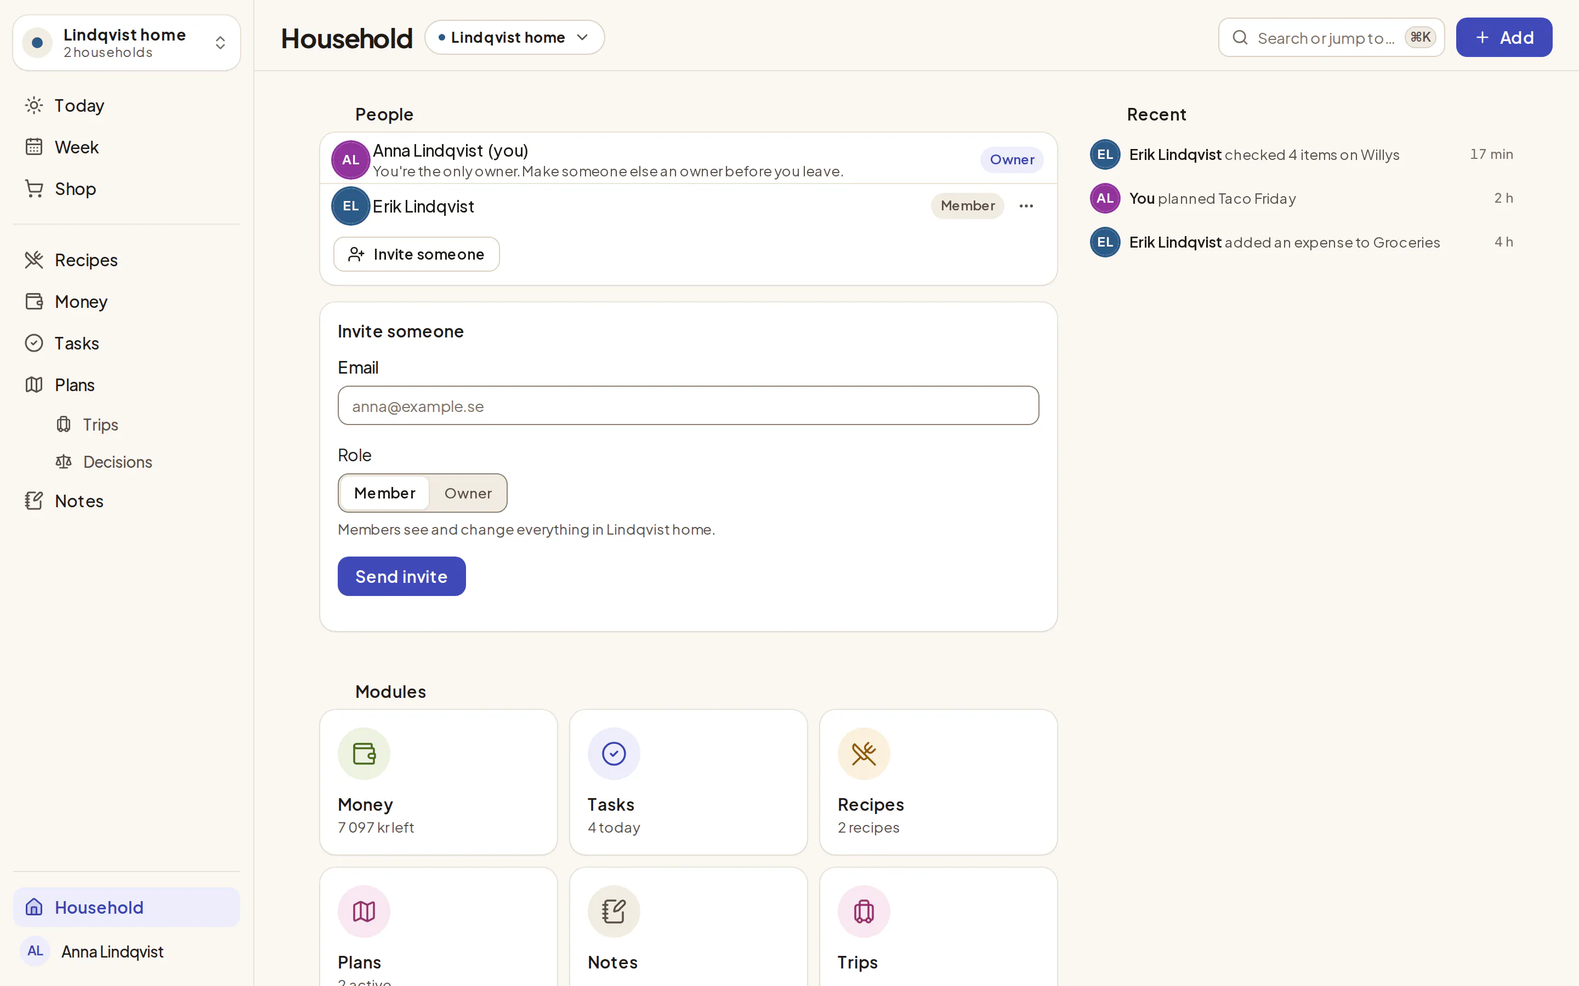Click the Trips luggage icon in sidebar
Image resolution: width=1579 pixels, height=986 pixels.
[63, 425]
